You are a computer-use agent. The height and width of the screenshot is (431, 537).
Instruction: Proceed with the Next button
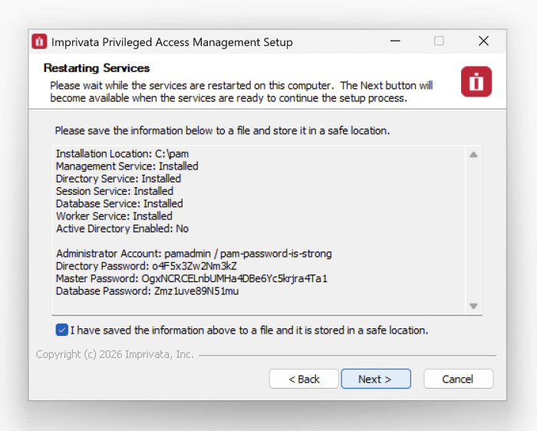[x=375, y=379]
